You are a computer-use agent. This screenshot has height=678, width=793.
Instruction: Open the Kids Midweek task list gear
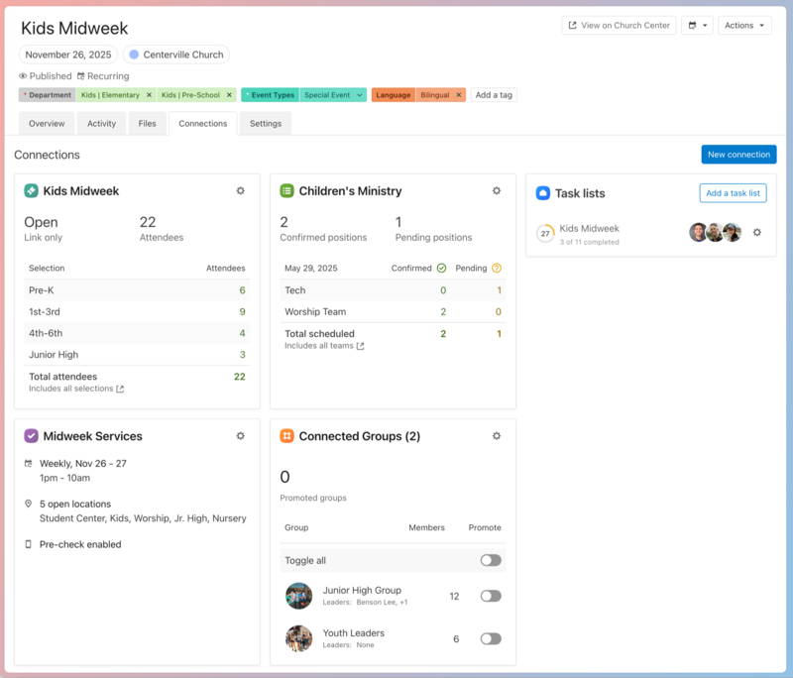click(x=757, y=232)
